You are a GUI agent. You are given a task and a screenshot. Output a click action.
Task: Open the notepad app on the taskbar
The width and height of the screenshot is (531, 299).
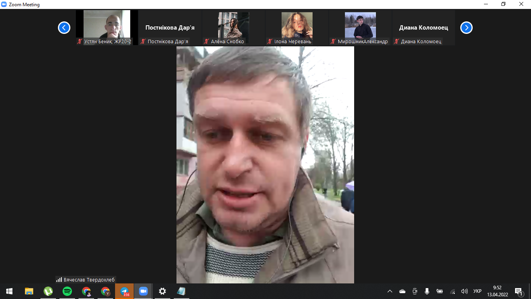point(182,291)
